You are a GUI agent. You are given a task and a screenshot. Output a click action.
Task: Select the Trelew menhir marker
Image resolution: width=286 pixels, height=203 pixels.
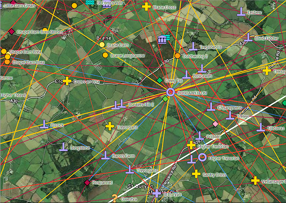tap(230, 115)
